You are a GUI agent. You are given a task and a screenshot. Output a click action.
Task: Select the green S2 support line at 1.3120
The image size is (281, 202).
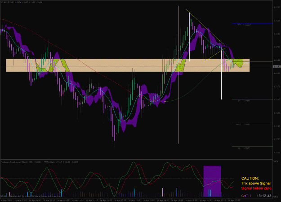point(252,146)
